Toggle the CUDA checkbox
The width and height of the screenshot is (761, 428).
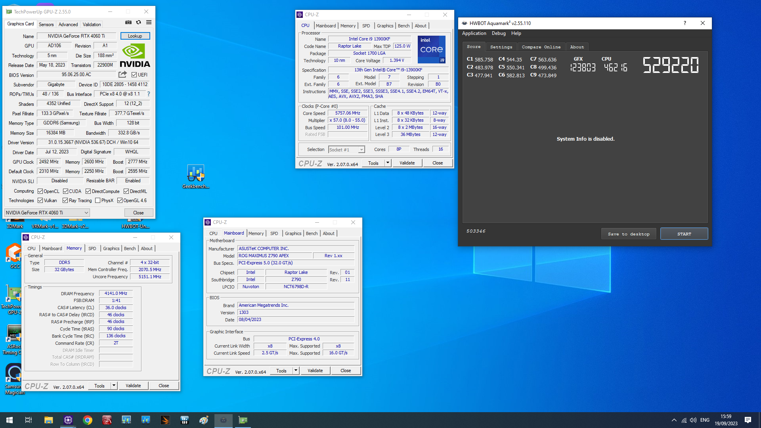tap(65, 191)
